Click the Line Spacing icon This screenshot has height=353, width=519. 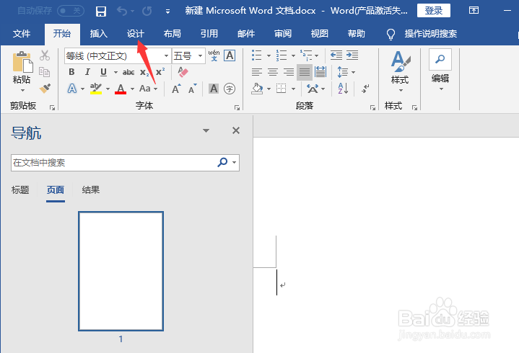pyautogui.click(x=343, y=72)
